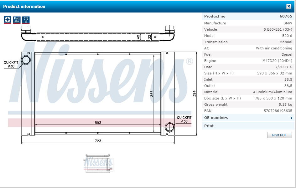Click the Vehicle value 5 E60-E61 (03-)
The width and height of the screenshot is (296, 188).
coord(278,29)
